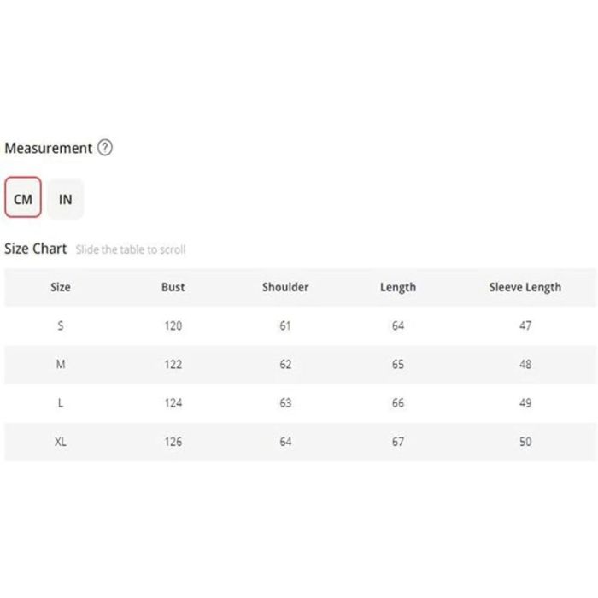
Task: Click shoulder value 62 for size M
Action: click(285, 364)
